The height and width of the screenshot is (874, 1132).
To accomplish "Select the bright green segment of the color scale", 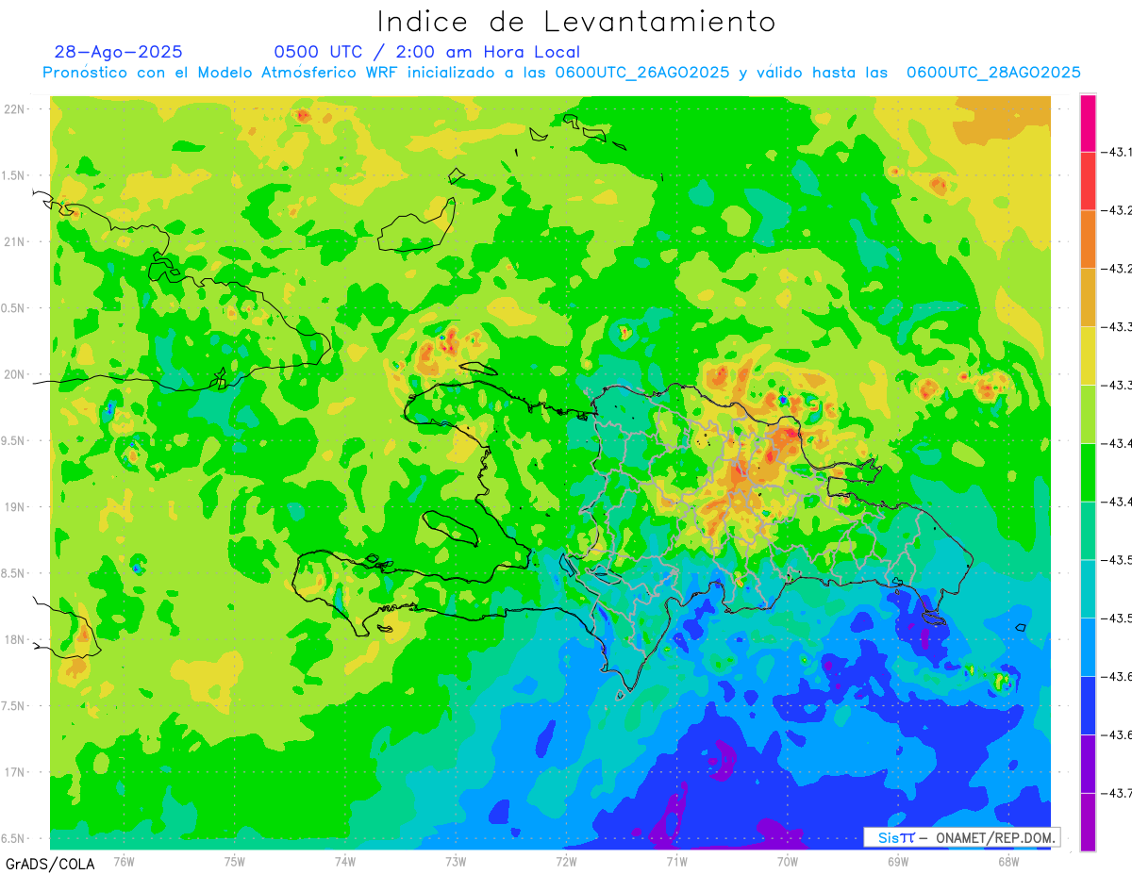I will 1088,471.
